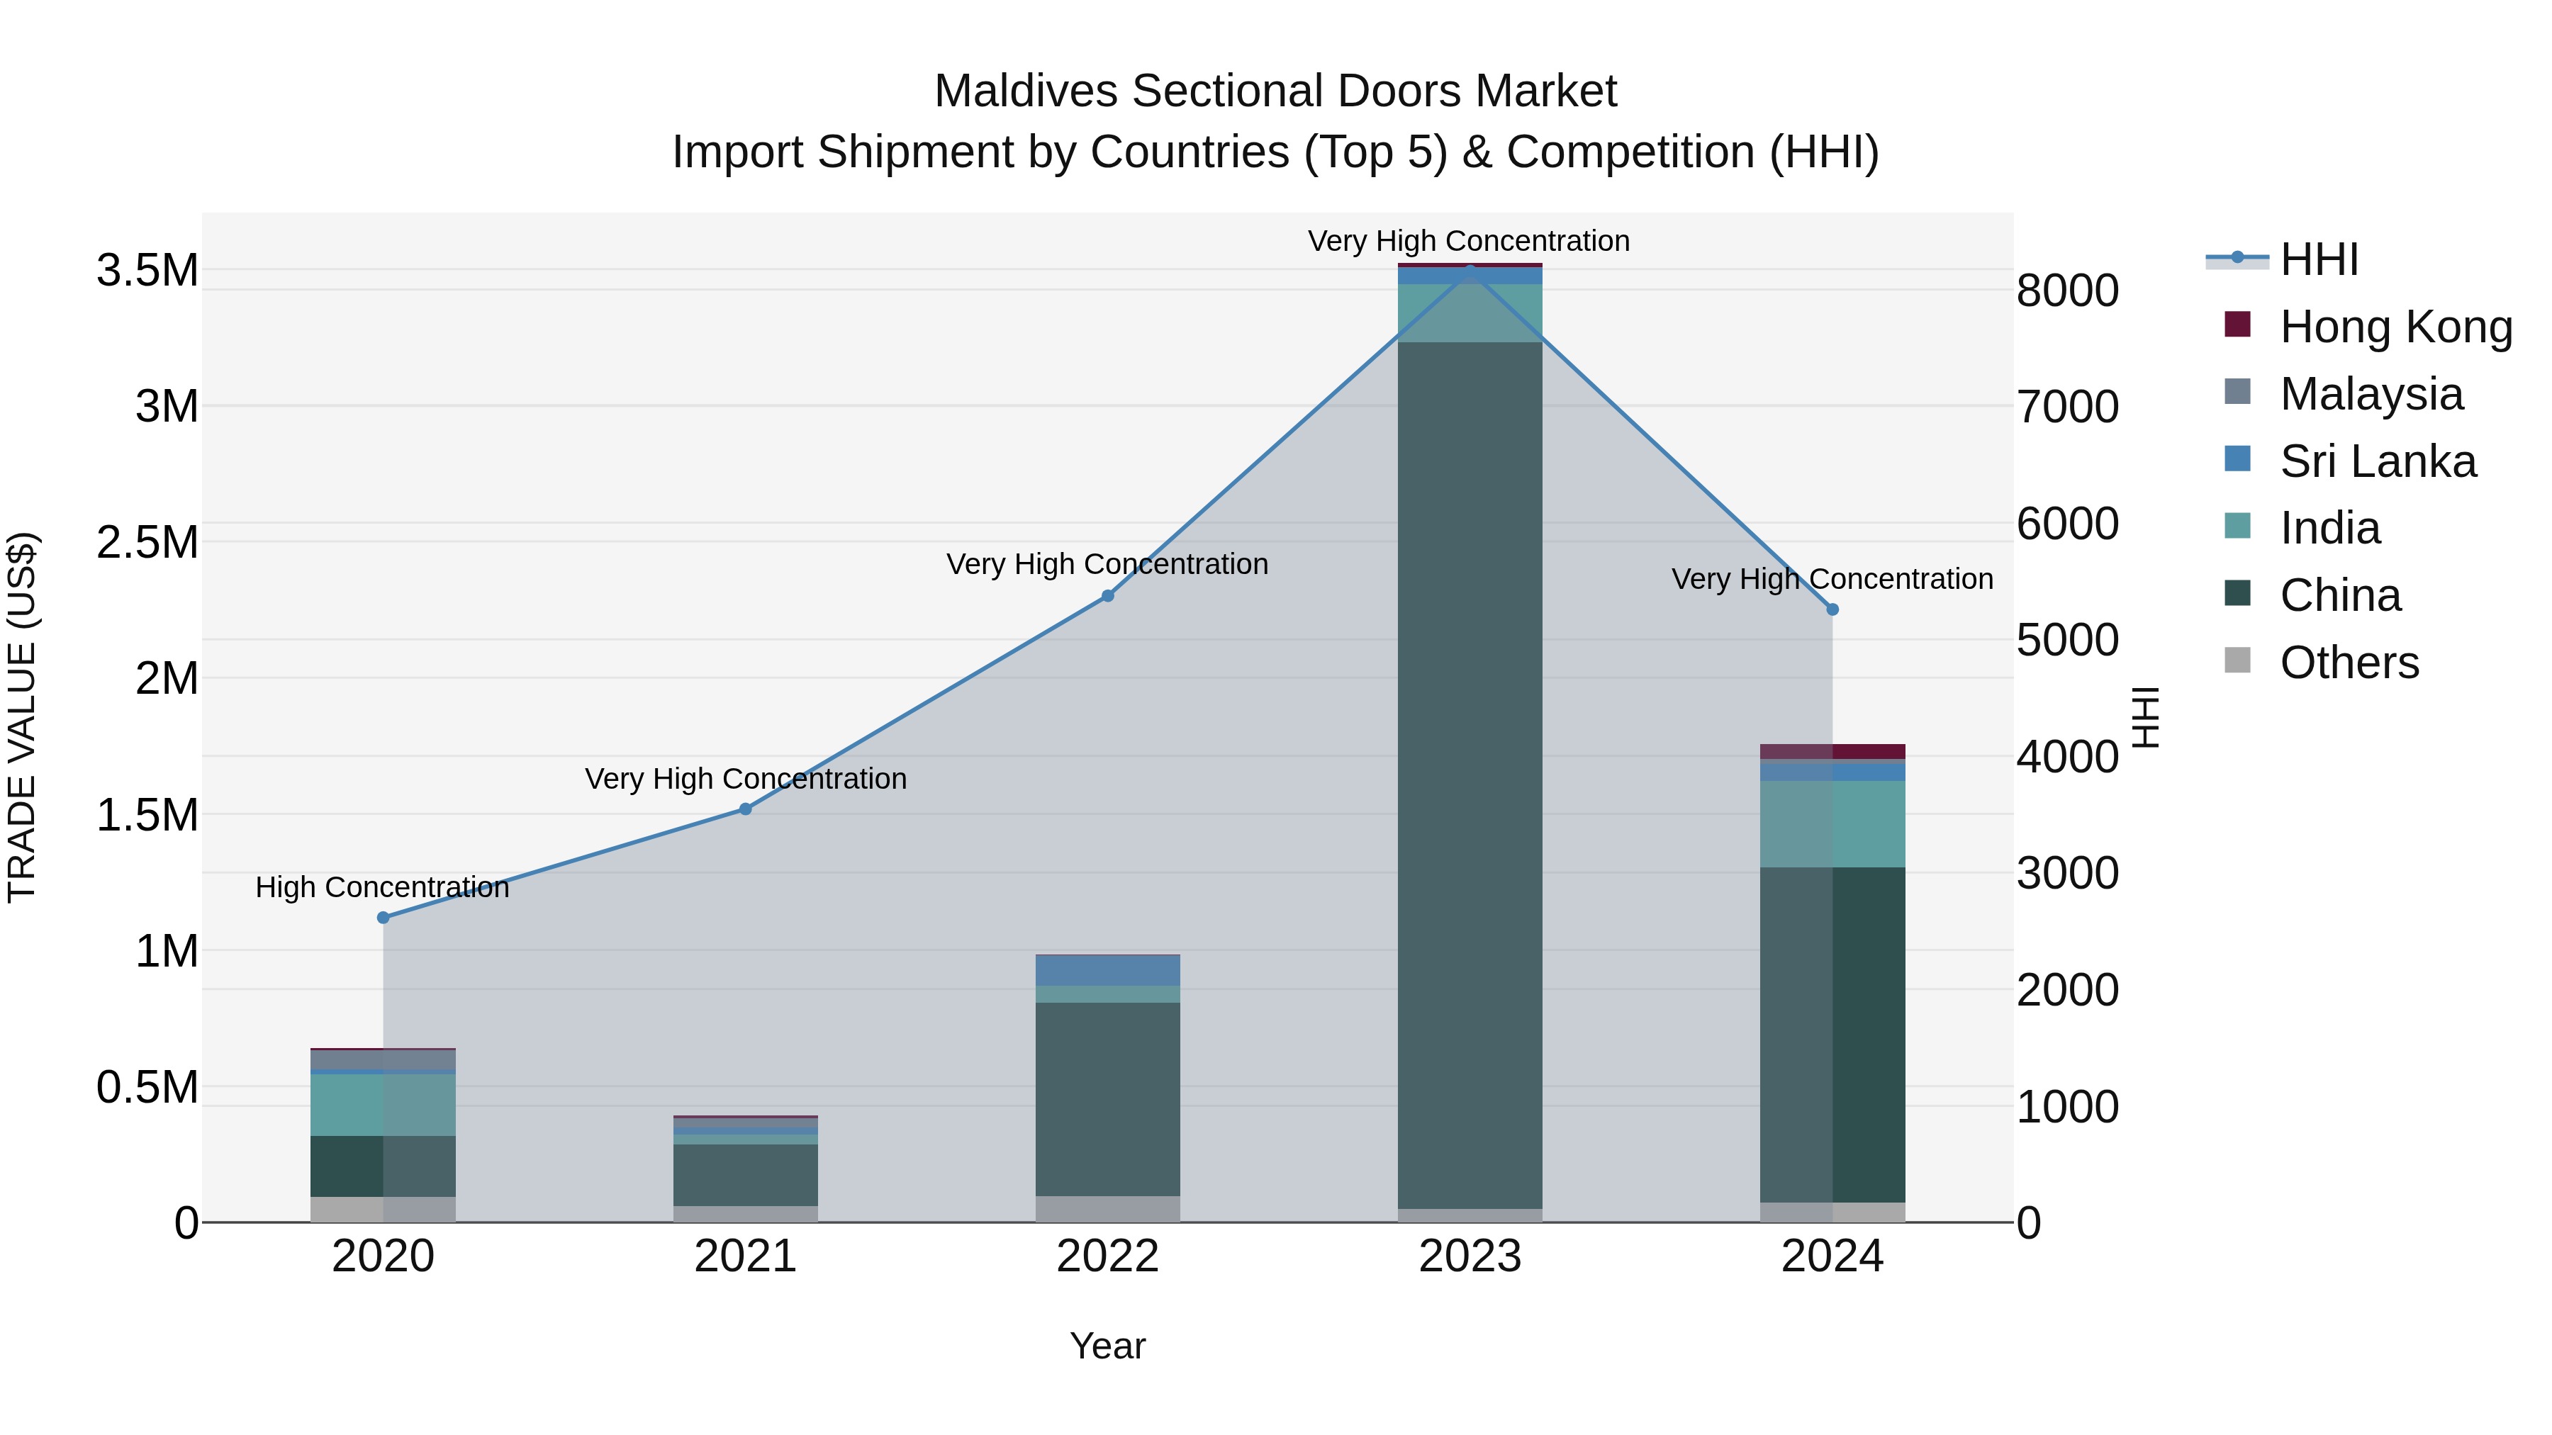Toggle the Others legend entry
This screenshot has height=1435, width=2552.
coord(2321,663)
